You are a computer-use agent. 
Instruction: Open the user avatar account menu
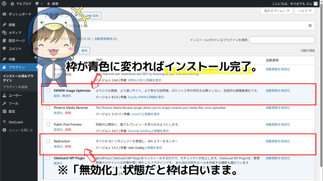tap(315, 4)
